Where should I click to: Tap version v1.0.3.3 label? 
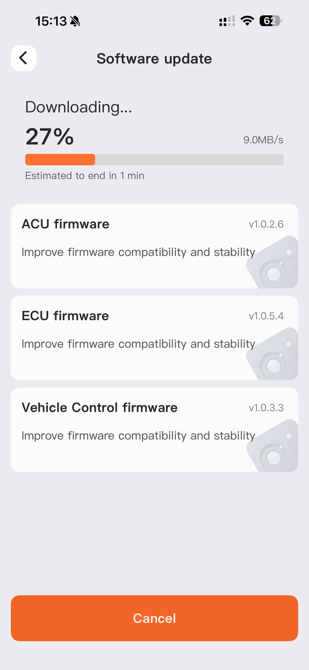[x=266, y=408]
